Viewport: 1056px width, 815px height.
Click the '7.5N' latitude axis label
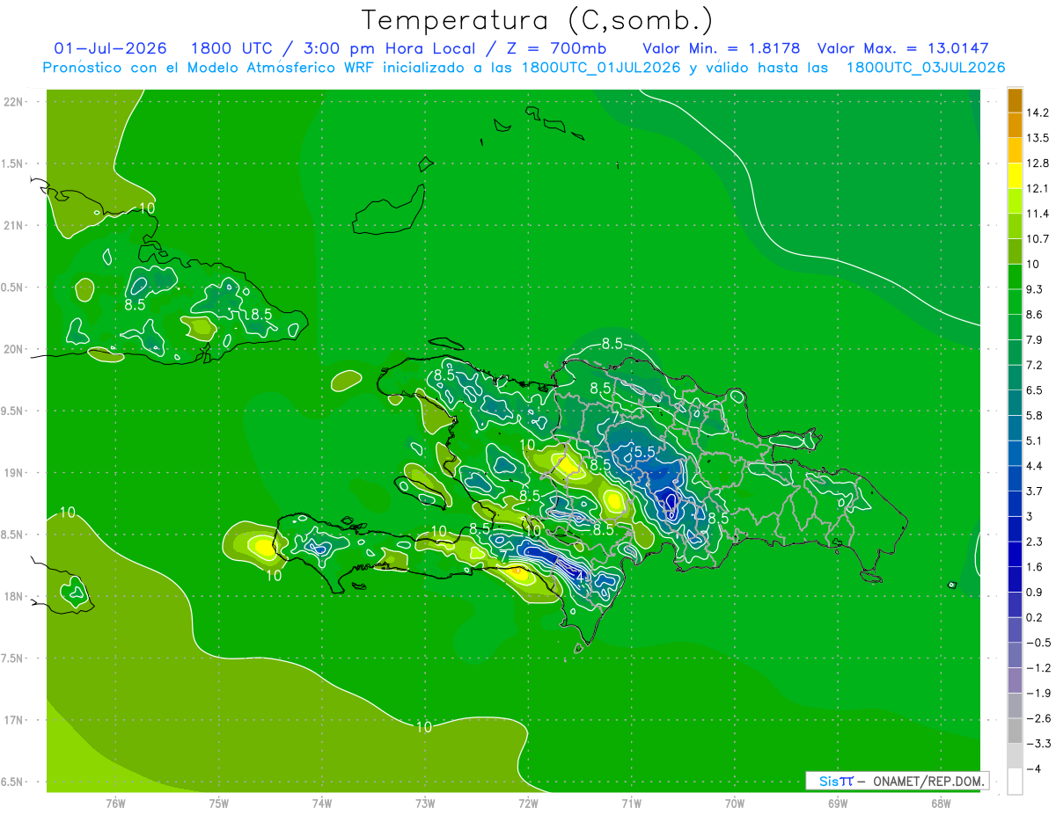(13, 659)
